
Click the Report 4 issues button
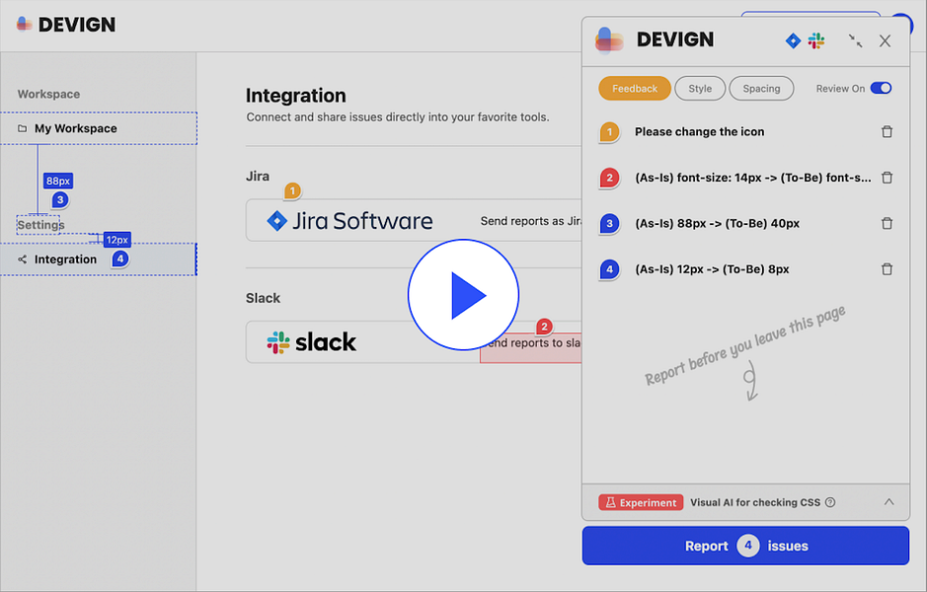click(745, 546)
